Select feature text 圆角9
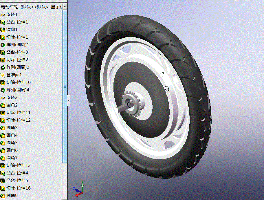Screen dimensions: 264x200 click(x=12, y=196)
